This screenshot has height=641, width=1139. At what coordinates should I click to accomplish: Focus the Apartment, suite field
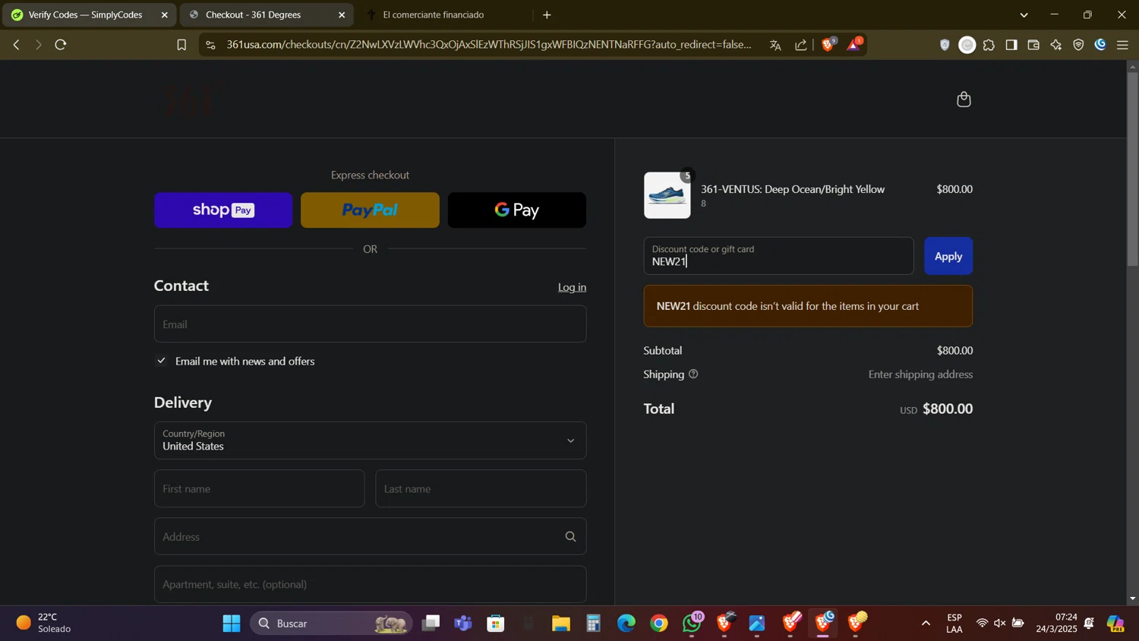point(370,585)
